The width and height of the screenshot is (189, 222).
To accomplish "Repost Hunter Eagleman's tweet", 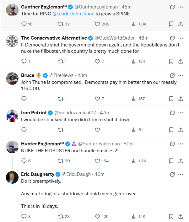I will (x=61, y=161).
